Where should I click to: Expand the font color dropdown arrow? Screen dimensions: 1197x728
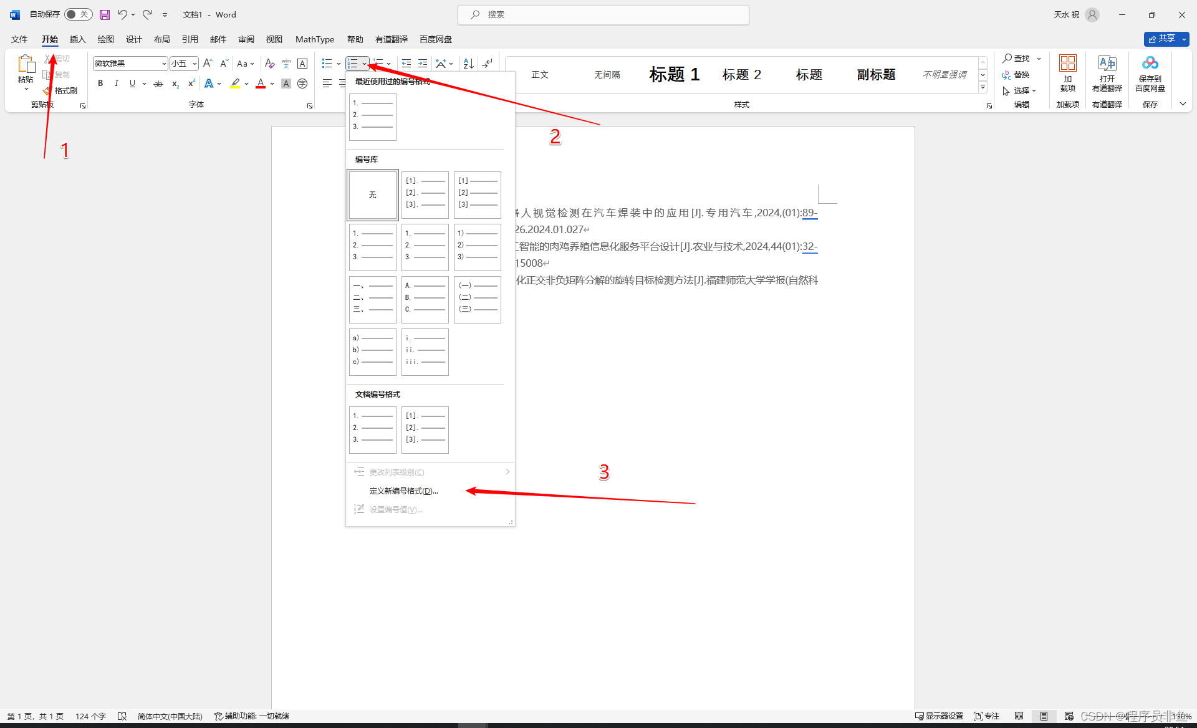[272, 84]
